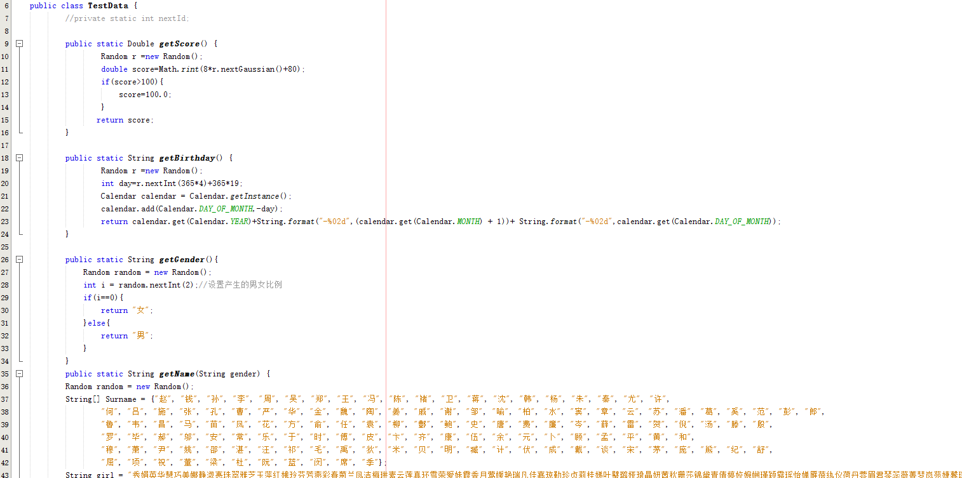Click the String girl variable declaration

coord(91,475)
